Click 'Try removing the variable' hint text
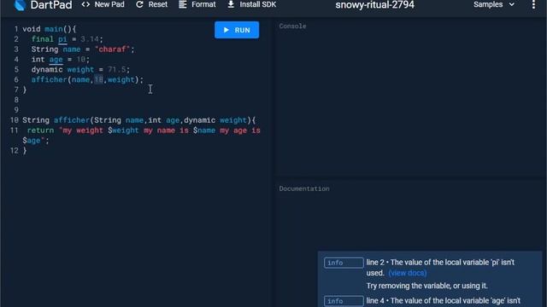 click(x=426, y=286)
